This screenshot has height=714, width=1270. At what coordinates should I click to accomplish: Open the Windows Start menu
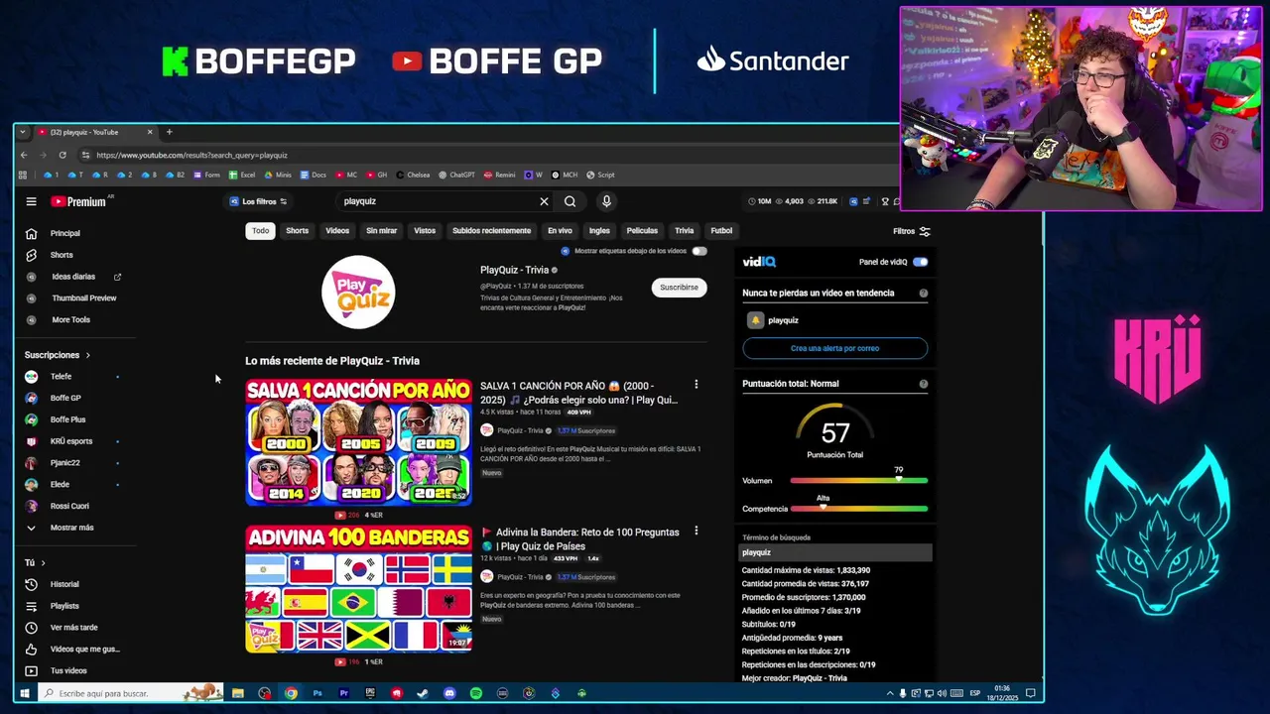point(25,693)
